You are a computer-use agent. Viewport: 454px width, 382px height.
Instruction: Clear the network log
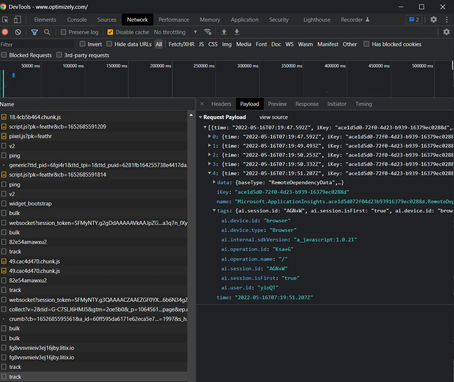click(x=18, y=32)
